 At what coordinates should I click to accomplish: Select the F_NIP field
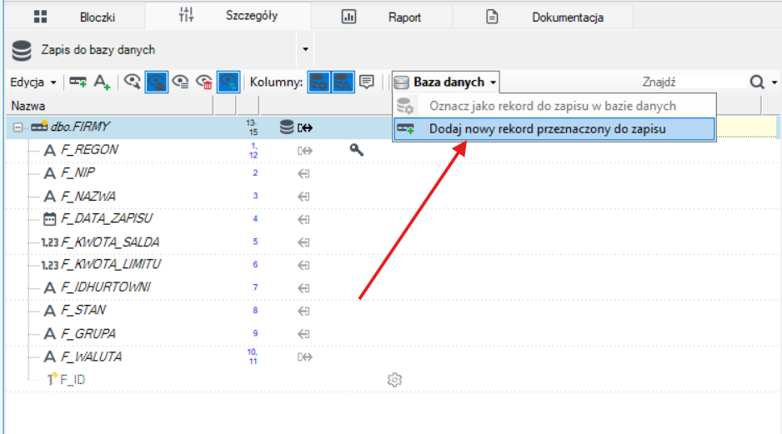click(78, 173)
